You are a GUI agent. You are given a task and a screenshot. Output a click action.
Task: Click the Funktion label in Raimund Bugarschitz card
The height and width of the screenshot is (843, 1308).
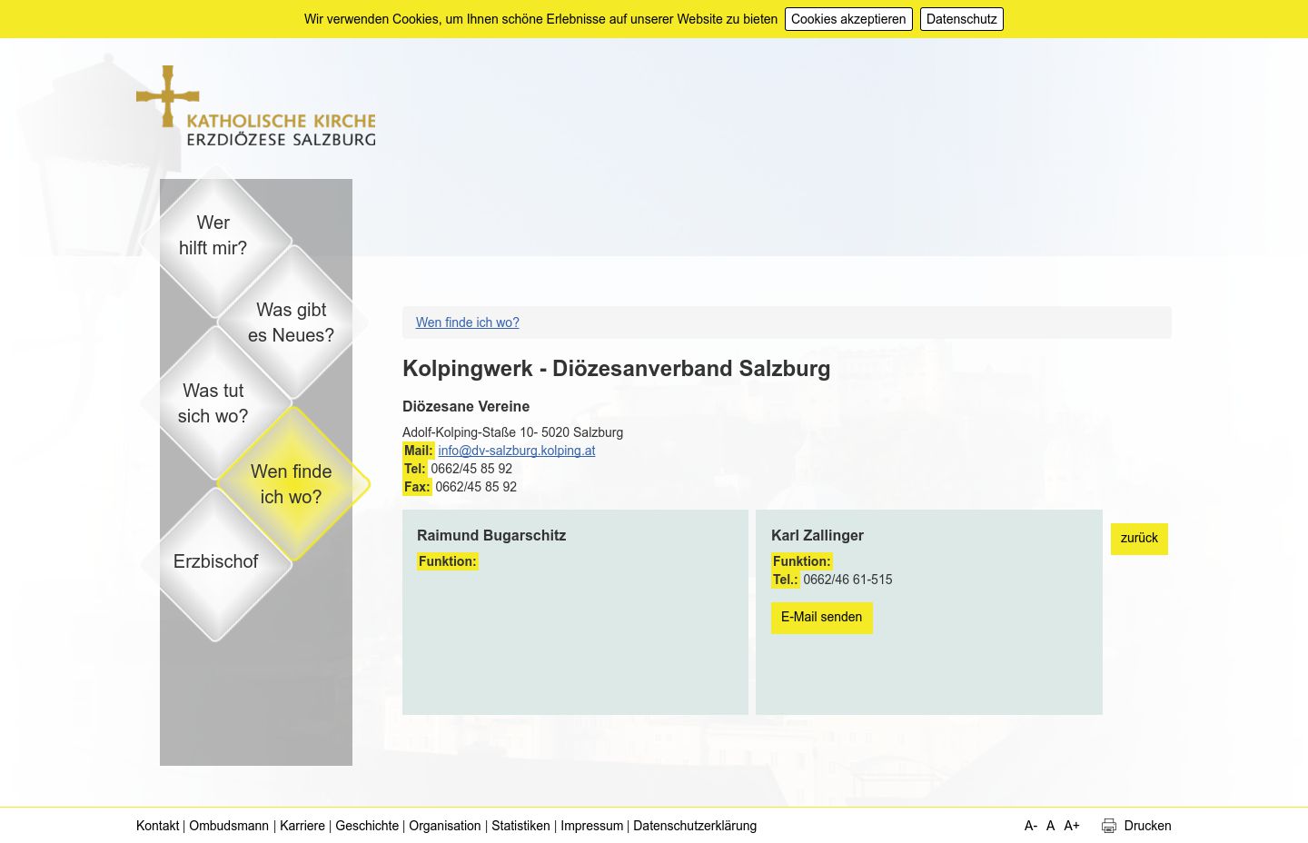pyautogui.click(x=448, y=561)
